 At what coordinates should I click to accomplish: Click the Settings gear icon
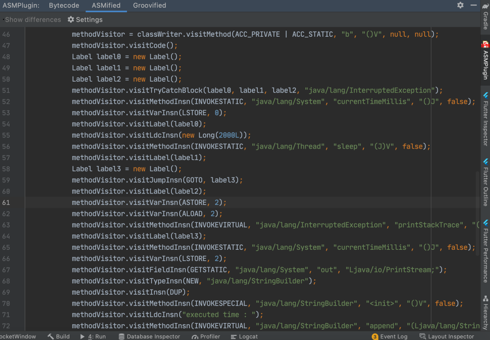click(x=71, y=19)
